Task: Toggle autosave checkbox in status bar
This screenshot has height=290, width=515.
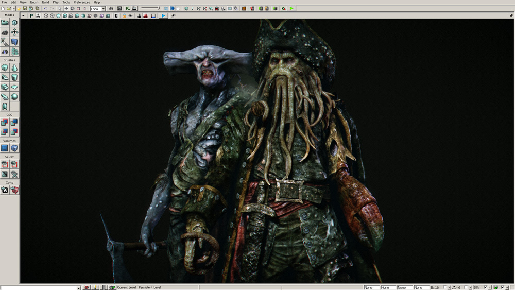Action: pyautogui.click(x=503, y=288)
